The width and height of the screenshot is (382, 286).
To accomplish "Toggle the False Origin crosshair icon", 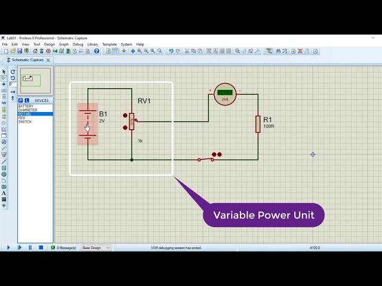I will (124, 51).
